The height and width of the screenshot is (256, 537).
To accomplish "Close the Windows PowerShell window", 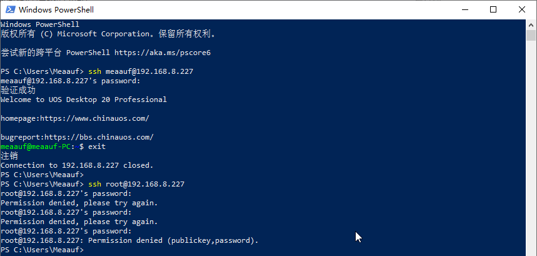I will point(522,9).
